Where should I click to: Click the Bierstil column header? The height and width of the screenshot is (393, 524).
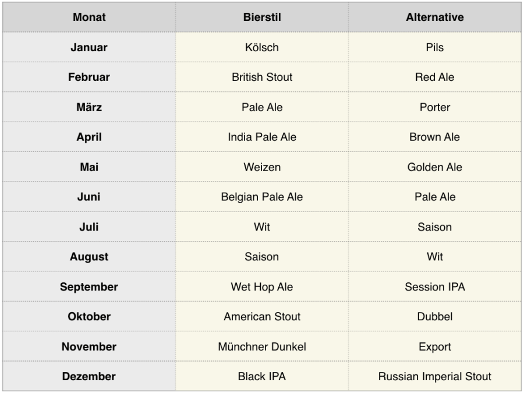262,17
